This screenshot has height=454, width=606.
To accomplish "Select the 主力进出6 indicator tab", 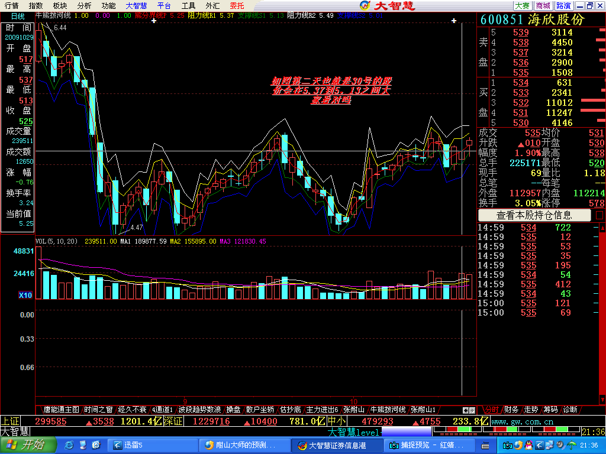I will pos(322,410).
